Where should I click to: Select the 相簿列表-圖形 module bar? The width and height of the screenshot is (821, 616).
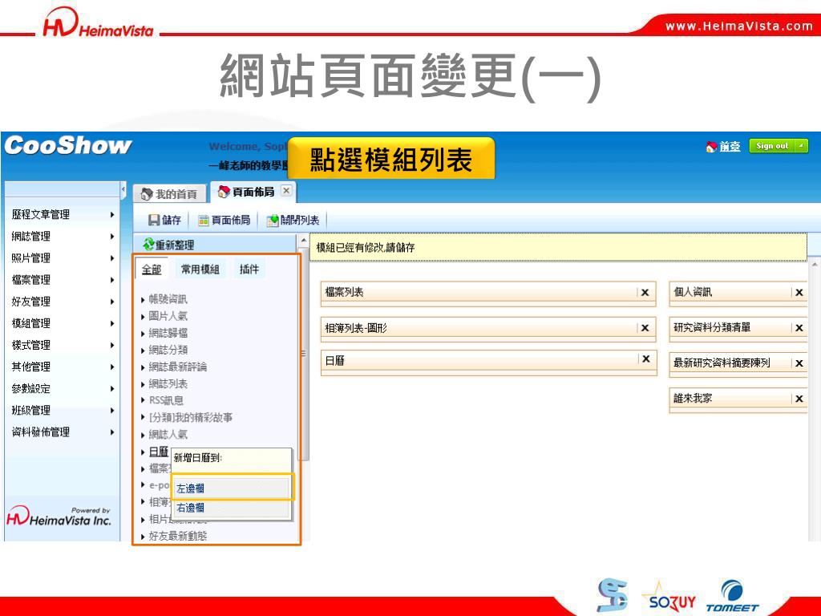click(x=488, y=328)
